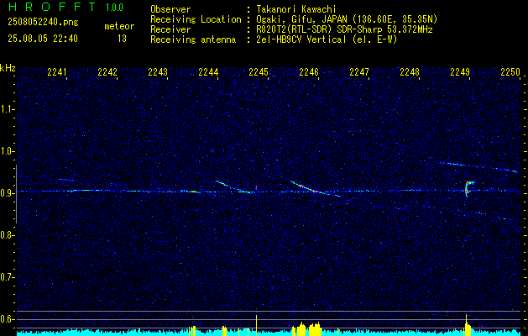Click the 2250 time axis marker
Viewport: 528px width, 336px height.
tap(510, 72)
